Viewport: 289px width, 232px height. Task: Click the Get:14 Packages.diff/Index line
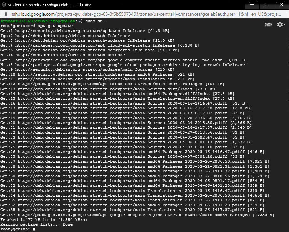click(117, 94)
